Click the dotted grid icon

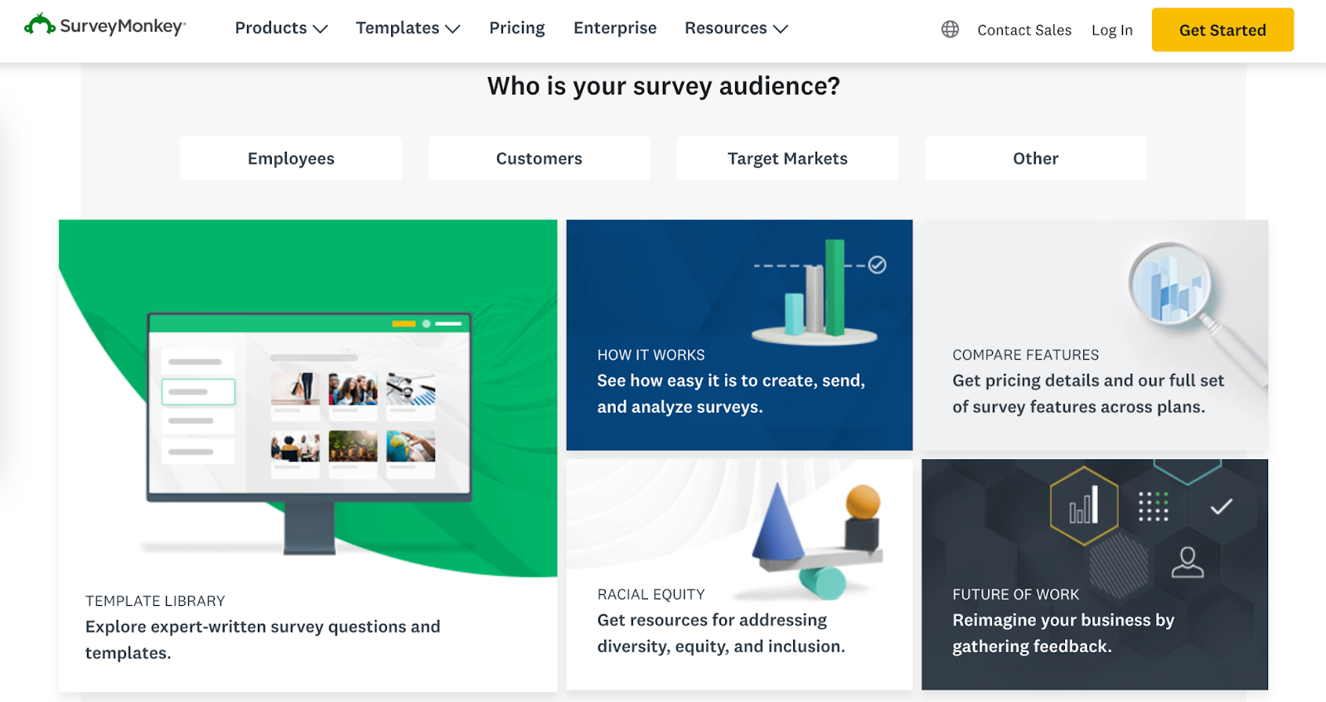coord(1153,506)
